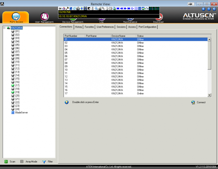This screenshot has width=218, height=169.
Task: Open the User Preferences tab
Action: tap(105, 27)
